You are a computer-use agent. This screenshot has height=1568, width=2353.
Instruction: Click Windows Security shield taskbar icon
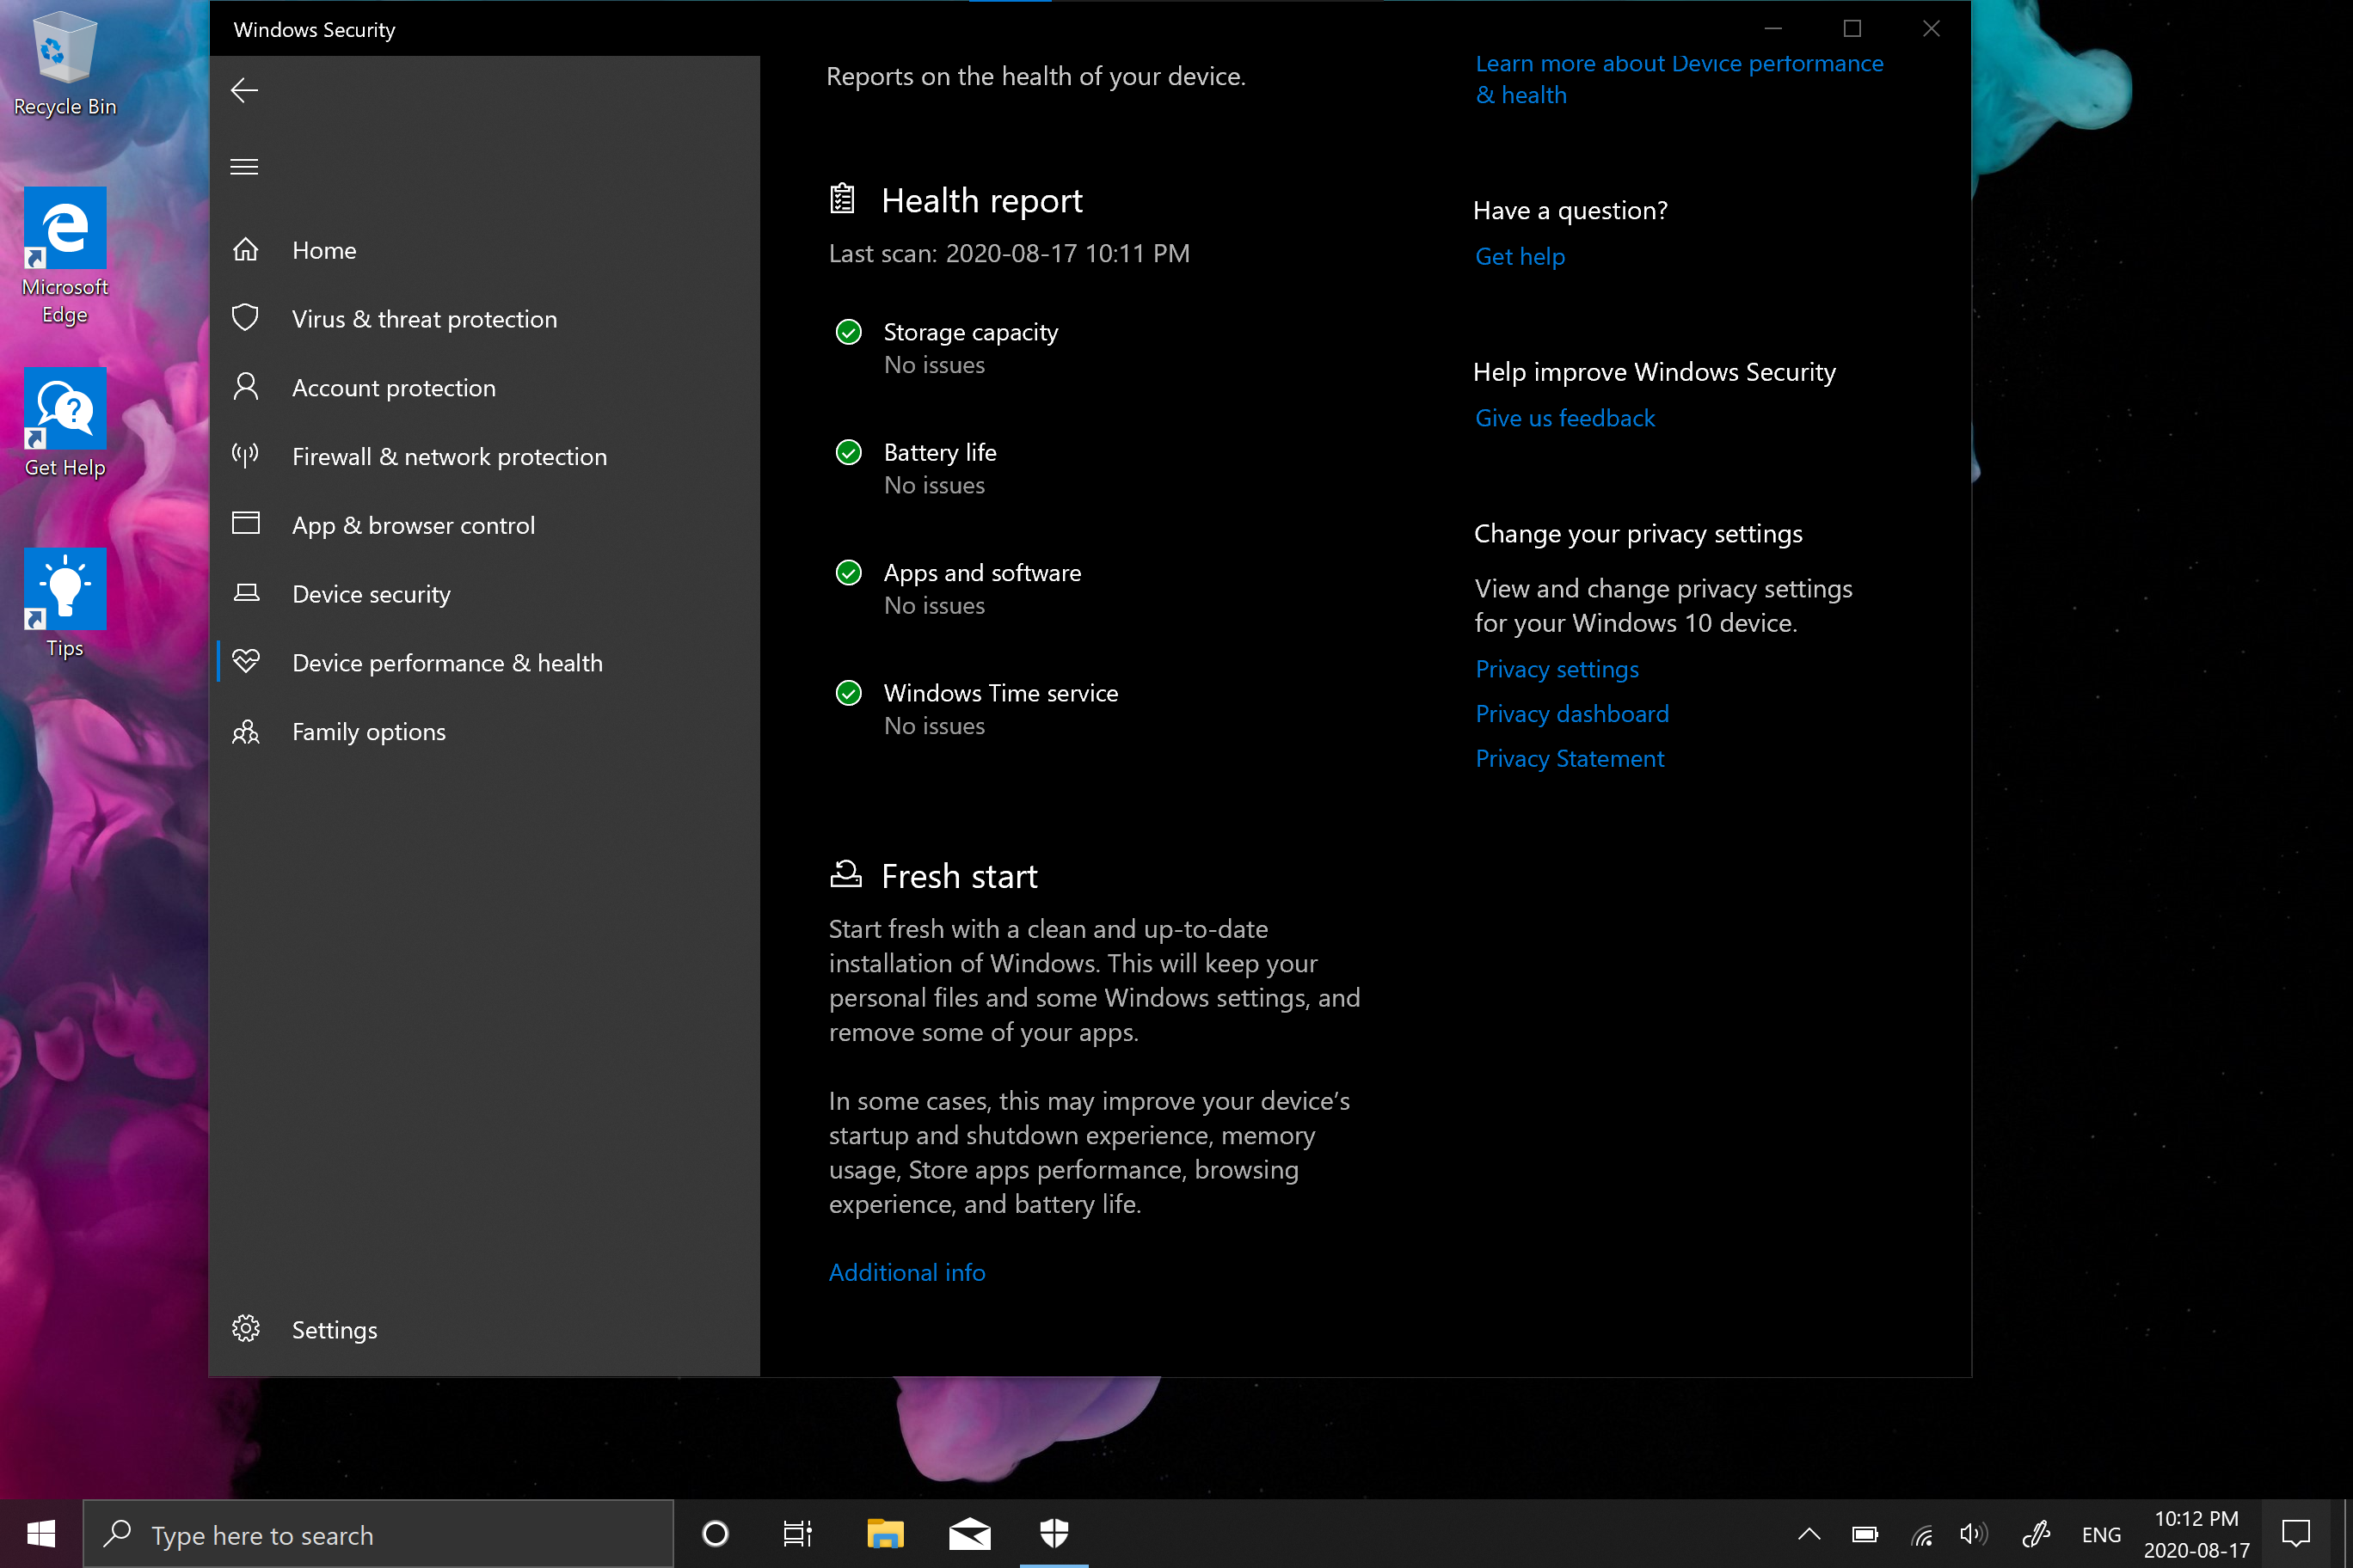[x=1054, y=1534]
